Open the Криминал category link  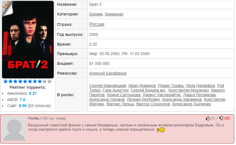point(114,14)
